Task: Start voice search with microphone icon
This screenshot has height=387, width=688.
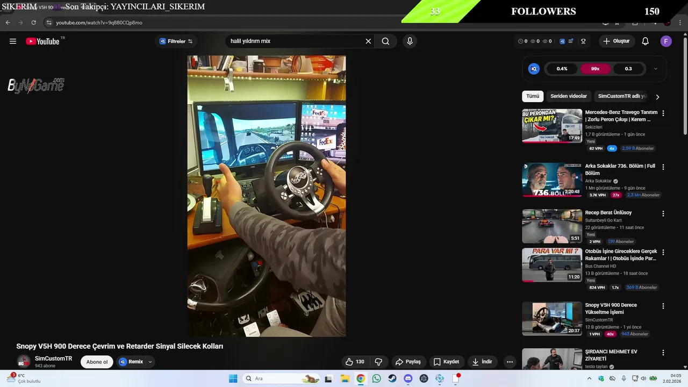Action: tap(410, 41)
